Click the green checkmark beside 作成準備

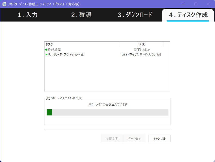pos(46,50)
